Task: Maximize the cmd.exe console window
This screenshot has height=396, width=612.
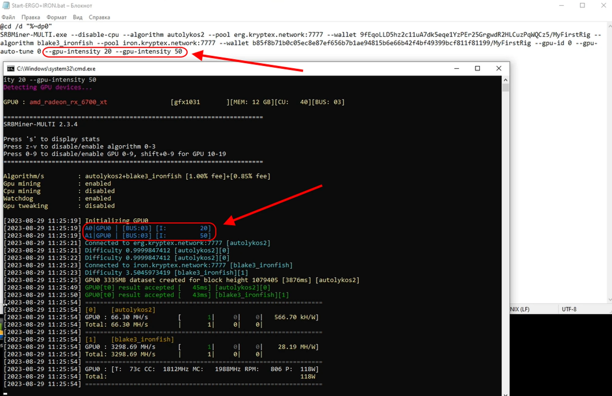Action: pyautogui.click(x=477, y=68)
